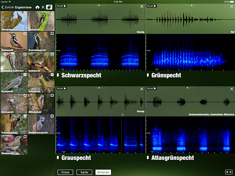
Task: Click the Grünspecht species title
Action: (x=166, y=75)
